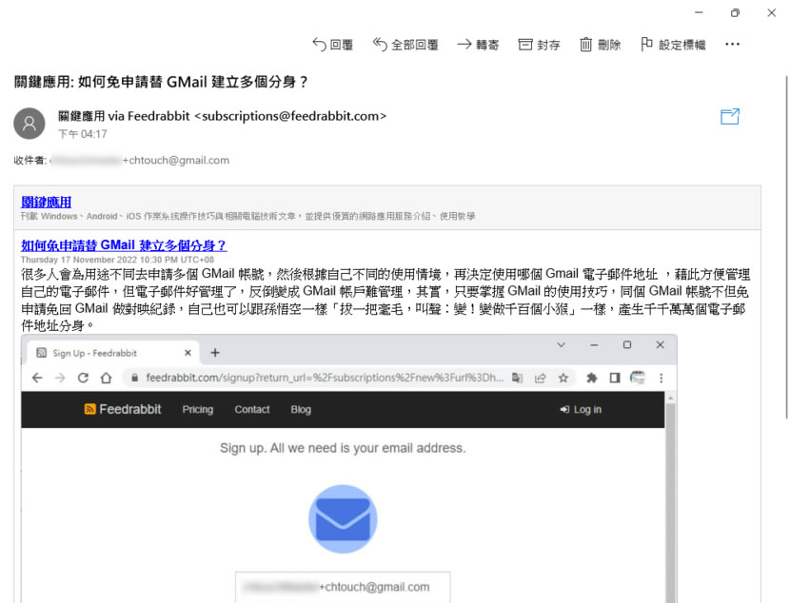This screenshot has height=603, width=790.
Task: Open browser extensions puzzle icon
Action: coord(591,378)
